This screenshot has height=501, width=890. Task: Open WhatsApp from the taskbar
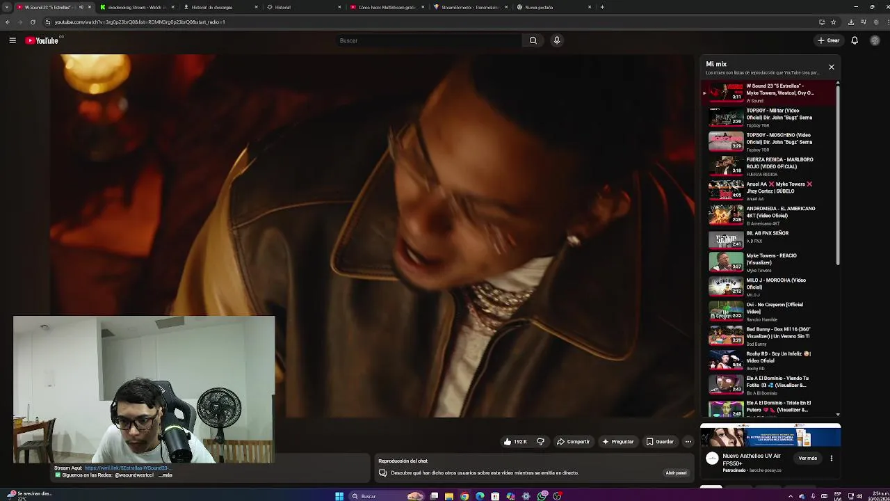pos(542,496)
